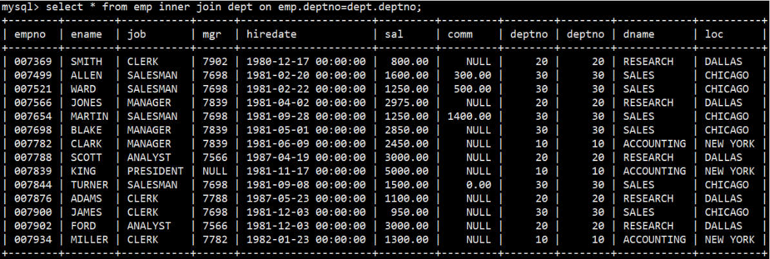This screenshot has width=770, height=259.
Task: Select the name CLARK
Action: tap(86, 144)
